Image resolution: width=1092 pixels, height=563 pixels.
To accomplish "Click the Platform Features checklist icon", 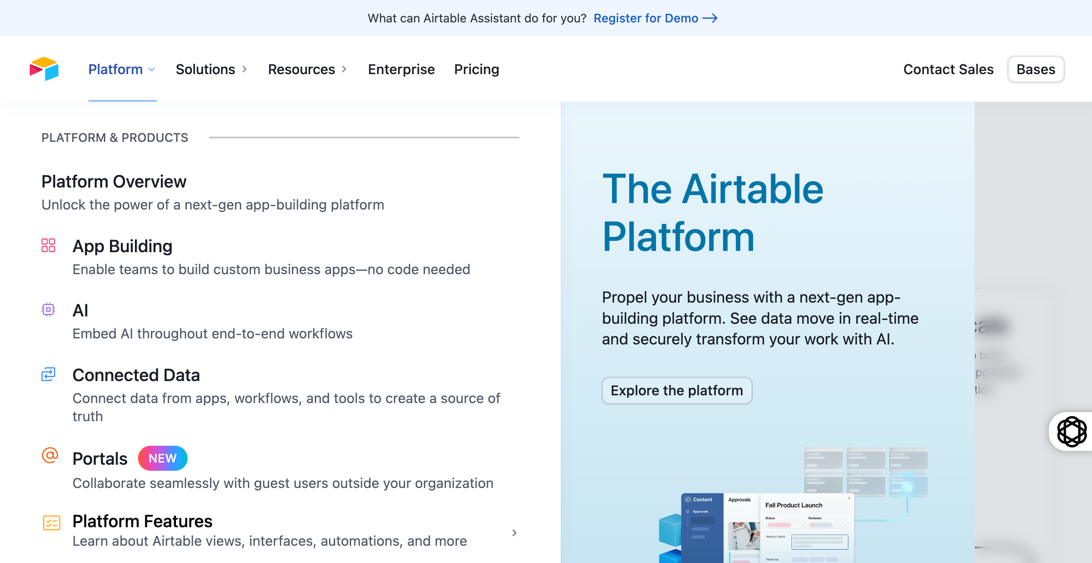I will pyautogui.click(x=51, y=522).
